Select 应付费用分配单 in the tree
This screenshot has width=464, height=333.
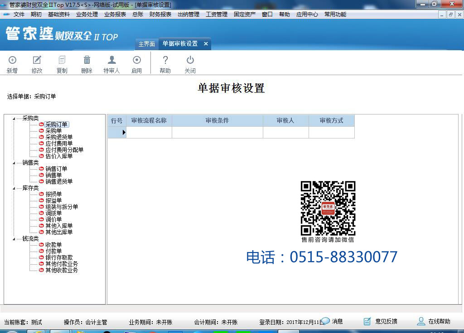coord(64,150)
